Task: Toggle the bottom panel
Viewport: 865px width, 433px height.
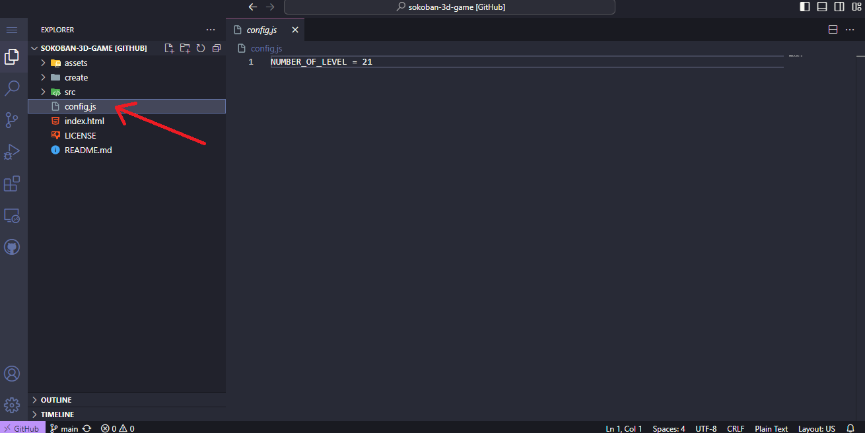Action: click(822, 7)
